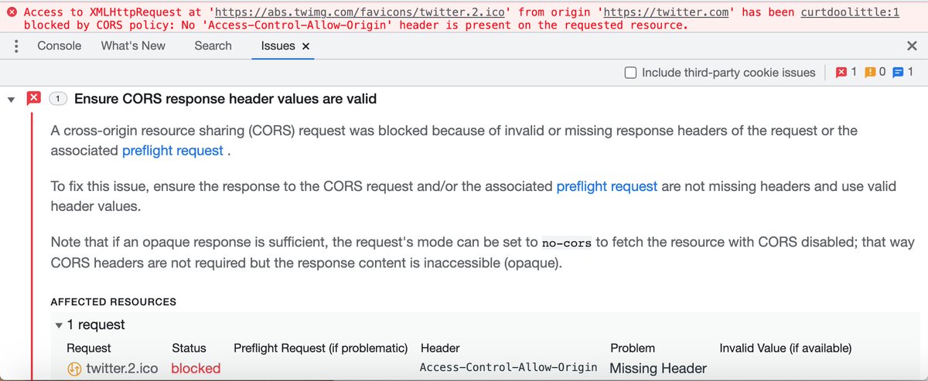Collapse the 1 request section

(59, 325)
